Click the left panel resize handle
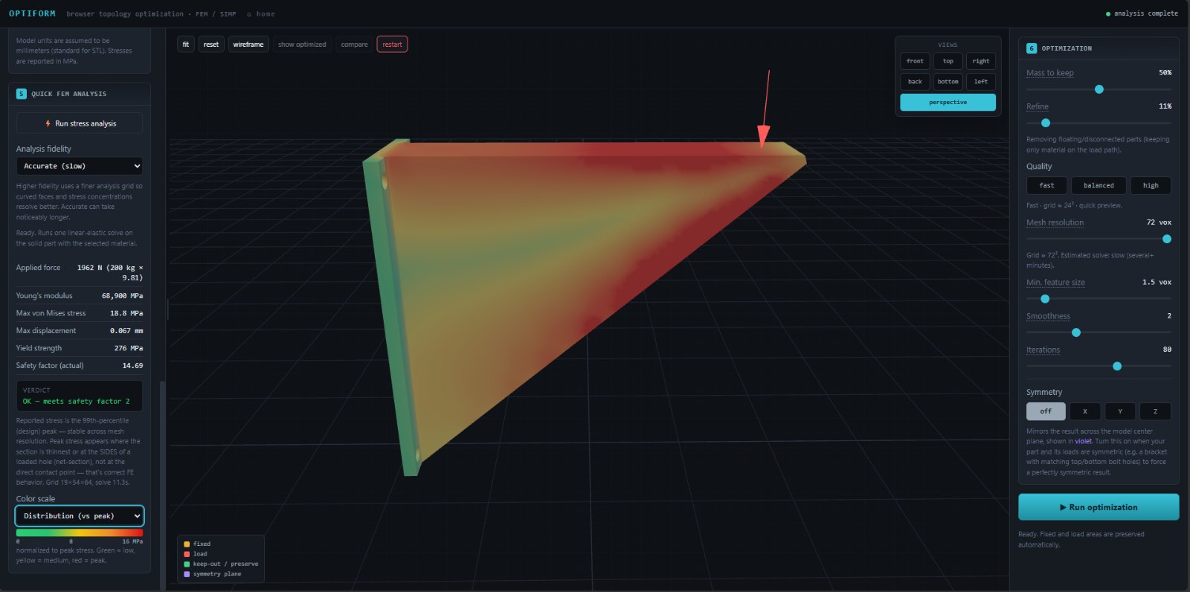Image resolution: width=1190 pixels, height=592 pixels. [167, 309]
